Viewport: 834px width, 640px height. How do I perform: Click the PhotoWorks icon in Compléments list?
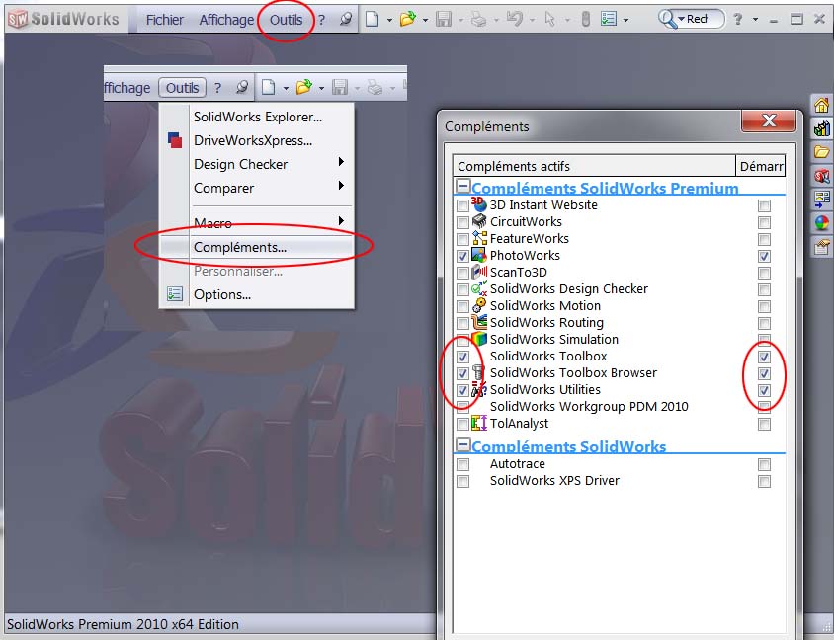(478, 255)
